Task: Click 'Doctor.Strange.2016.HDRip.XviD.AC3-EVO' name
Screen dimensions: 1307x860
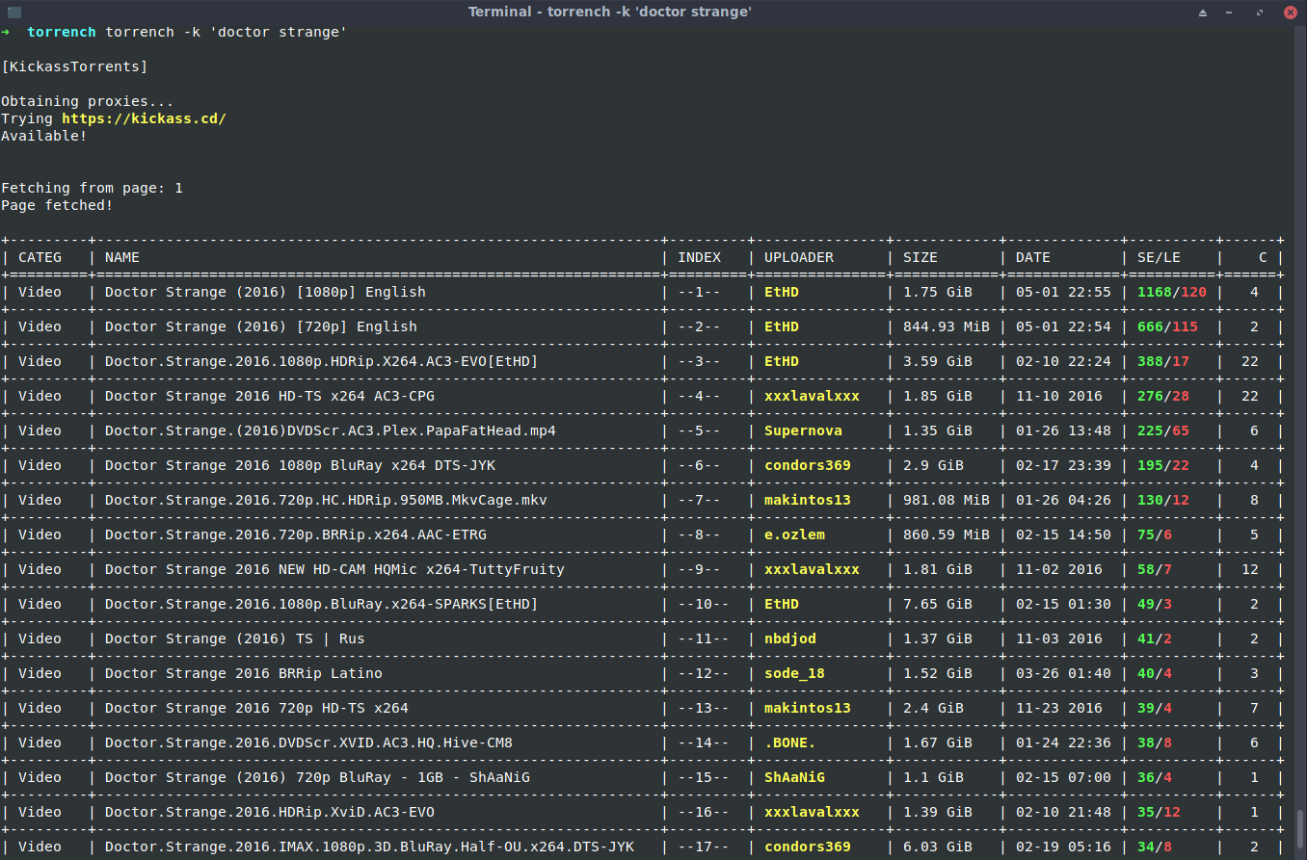Action: 270,812
